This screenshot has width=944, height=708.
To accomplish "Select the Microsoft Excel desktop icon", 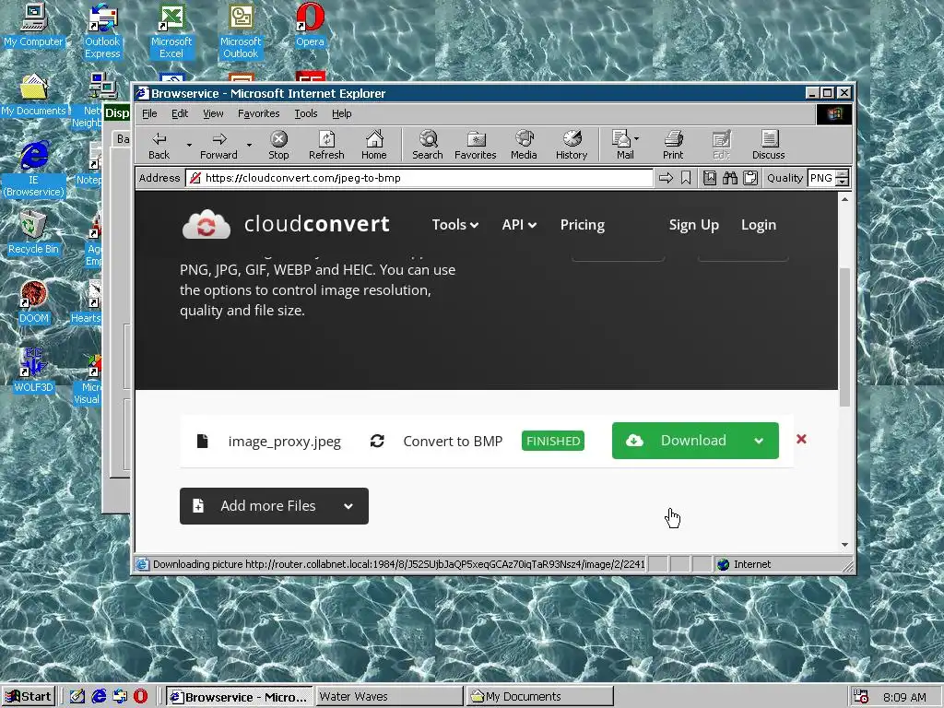I will (x=171, y=31).
